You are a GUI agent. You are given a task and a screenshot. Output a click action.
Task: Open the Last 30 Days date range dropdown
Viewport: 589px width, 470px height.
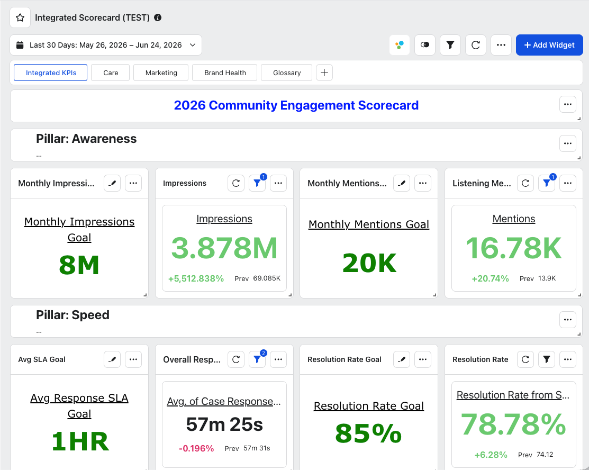(106, 45)
